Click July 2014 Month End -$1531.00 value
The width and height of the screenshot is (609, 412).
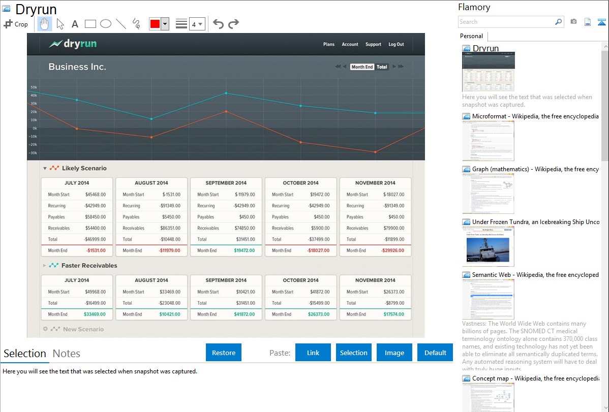coord(96,250)
